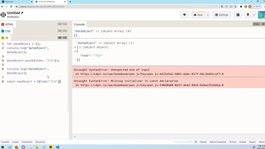This screenshot has width=265, height=149.
Task: Open Assets from the footer
Action: click(x=15, y=142)
